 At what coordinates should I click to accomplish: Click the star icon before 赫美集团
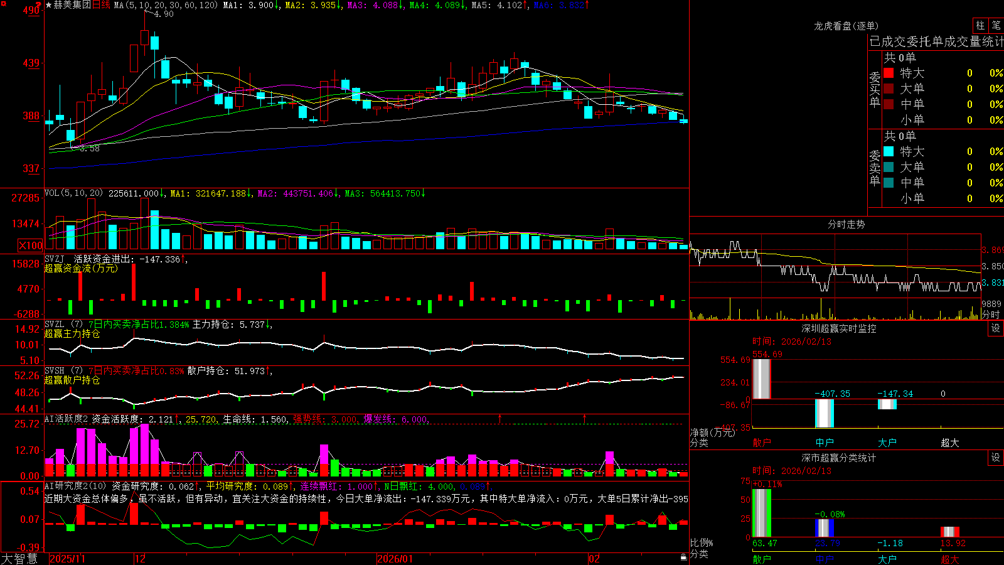point(49,5)
